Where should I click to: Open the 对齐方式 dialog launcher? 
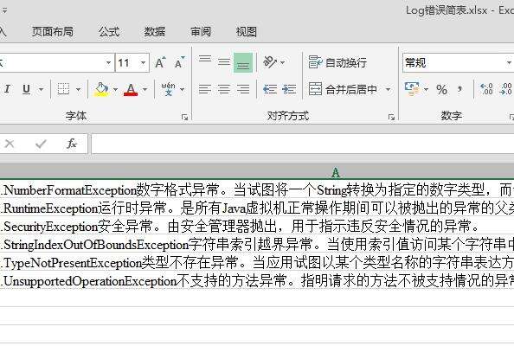click(x=391, y=117)
